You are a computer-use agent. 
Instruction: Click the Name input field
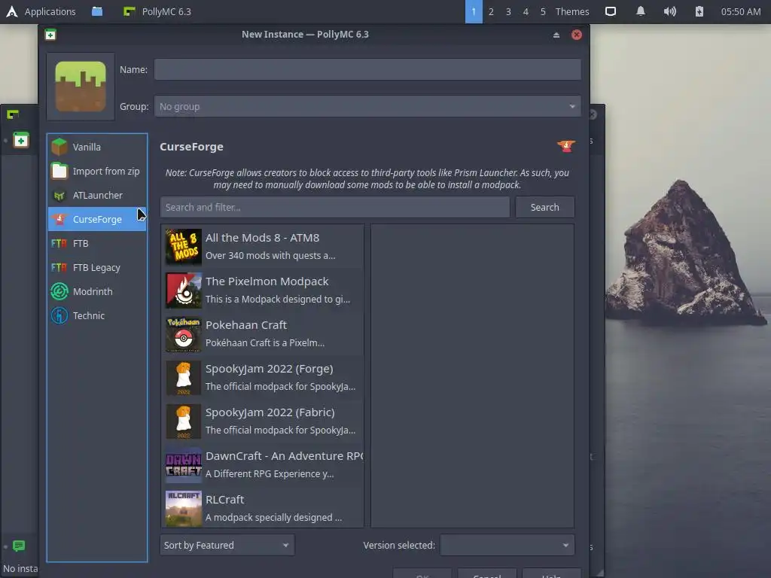(367, 69)
